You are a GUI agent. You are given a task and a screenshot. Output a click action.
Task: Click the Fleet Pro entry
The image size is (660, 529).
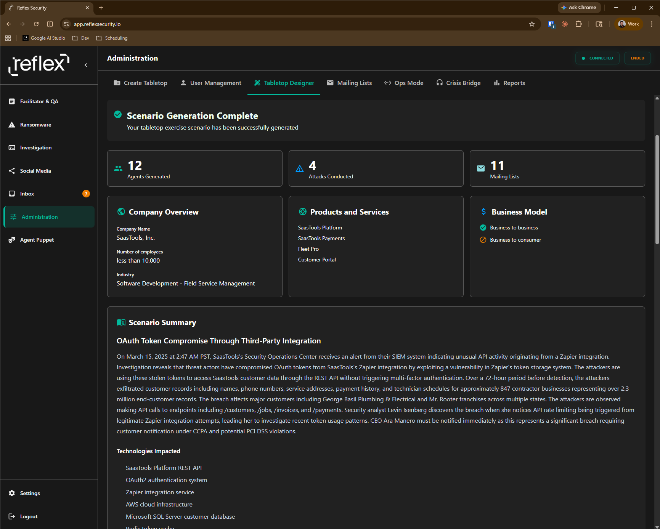(x=308, y=249)
